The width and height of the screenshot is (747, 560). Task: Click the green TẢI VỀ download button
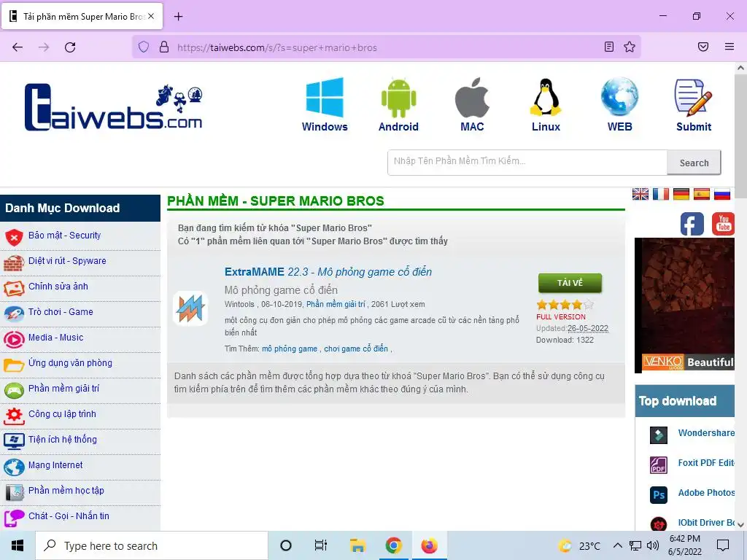click(x=570, y=283)
